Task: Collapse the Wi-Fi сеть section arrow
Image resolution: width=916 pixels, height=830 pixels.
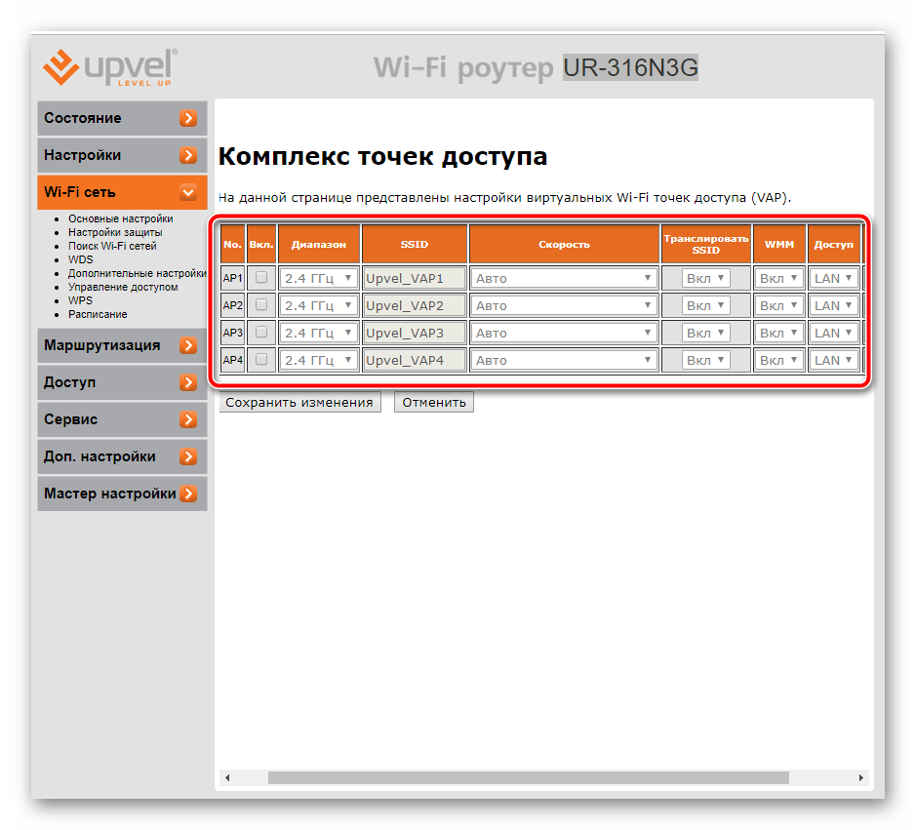Action: coord(188,193)
